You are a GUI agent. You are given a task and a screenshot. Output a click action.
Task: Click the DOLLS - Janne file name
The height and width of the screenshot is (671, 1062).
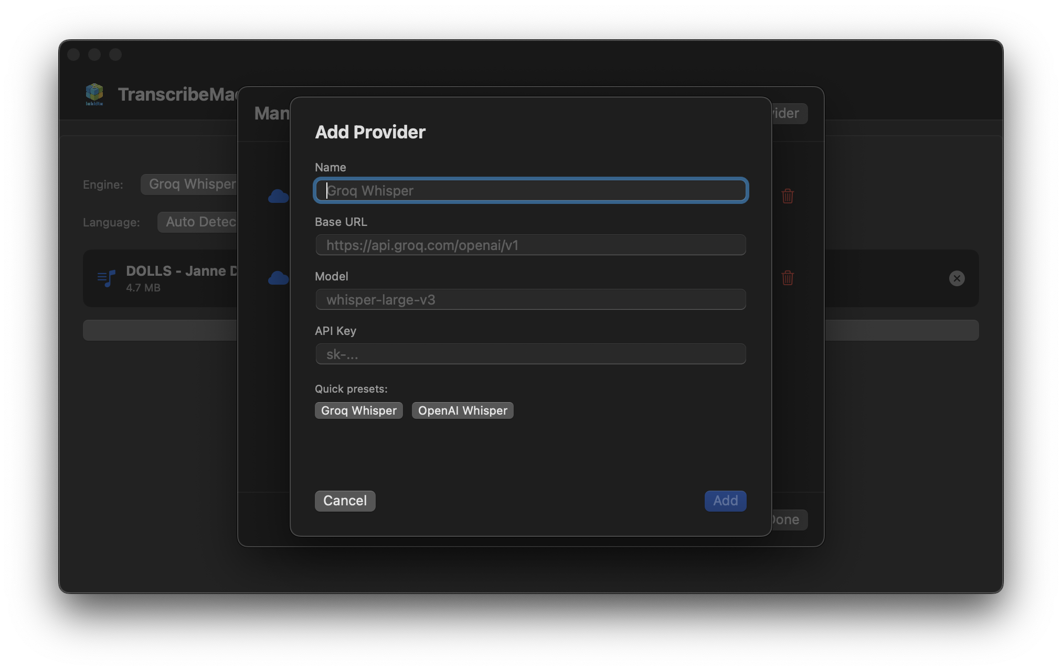[182, 271]
